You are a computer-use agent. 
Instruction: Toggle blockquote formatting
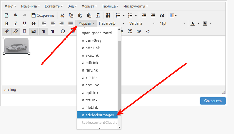point(162,16)
